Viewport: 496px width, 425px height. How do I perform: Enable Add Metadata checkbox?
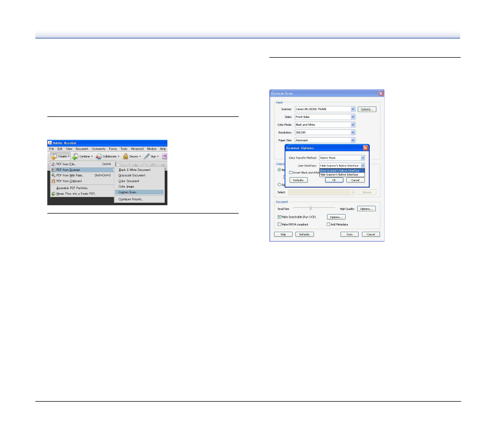(329, 224)
